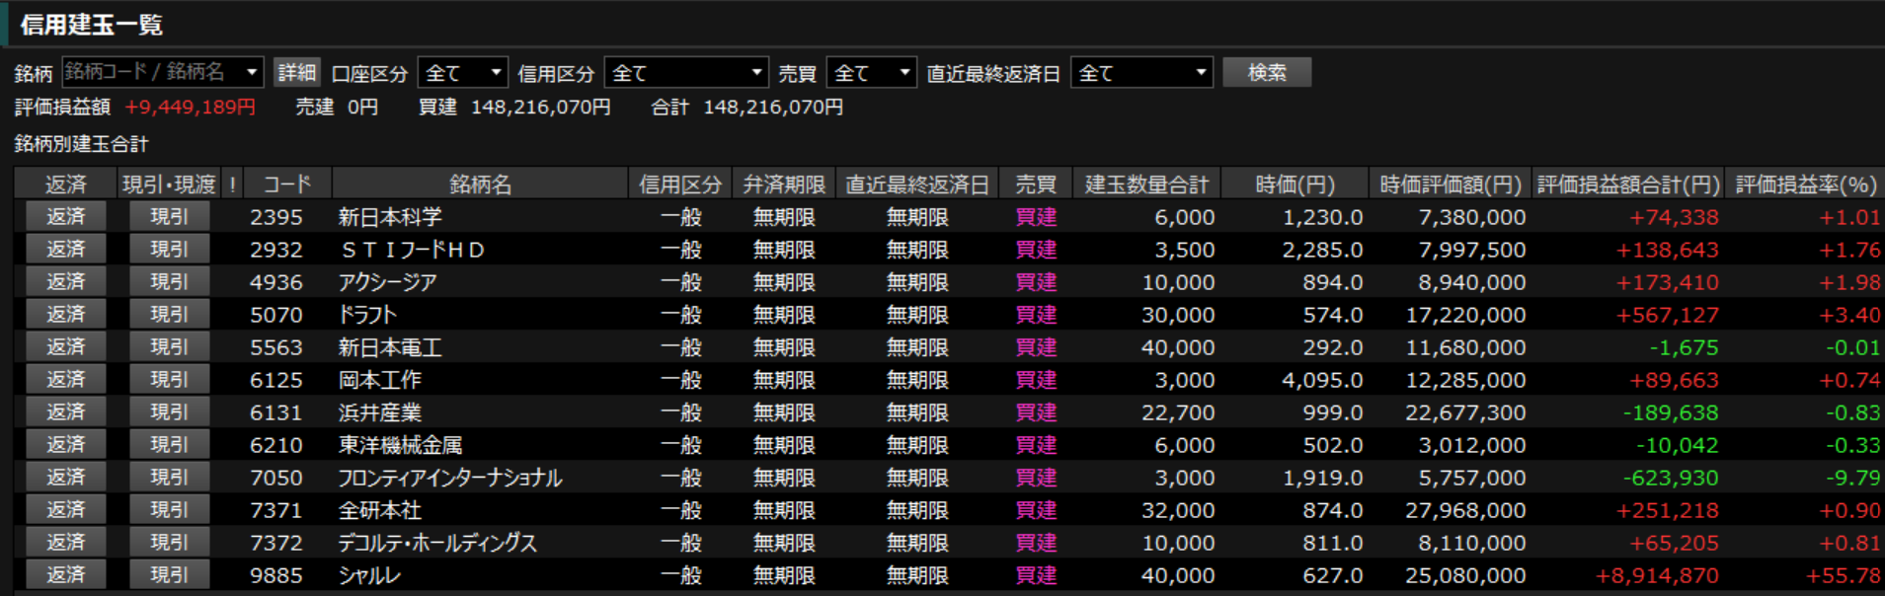
Task: Select stock name ドラフト
Action: click(x=367, y=315)
